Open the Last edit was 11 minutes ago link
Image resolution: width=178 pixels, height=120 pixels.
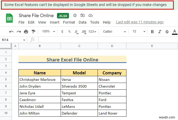coord(140,22)
